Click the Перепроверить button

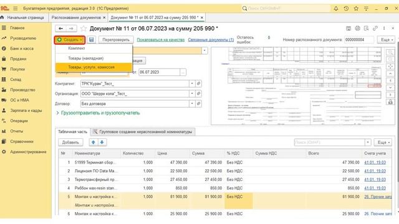[116, 40]
